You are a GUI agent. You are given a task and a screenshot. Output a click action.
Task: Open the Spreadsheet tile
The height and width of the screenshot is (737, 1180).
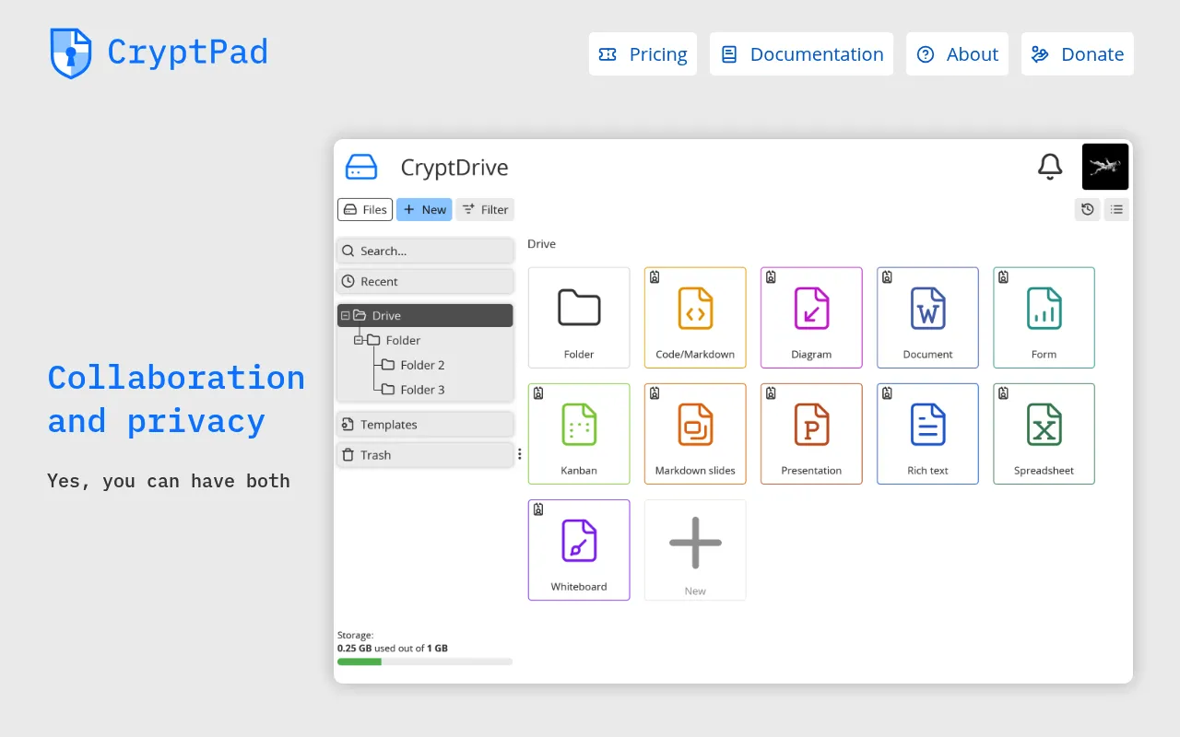(1044, 434)
